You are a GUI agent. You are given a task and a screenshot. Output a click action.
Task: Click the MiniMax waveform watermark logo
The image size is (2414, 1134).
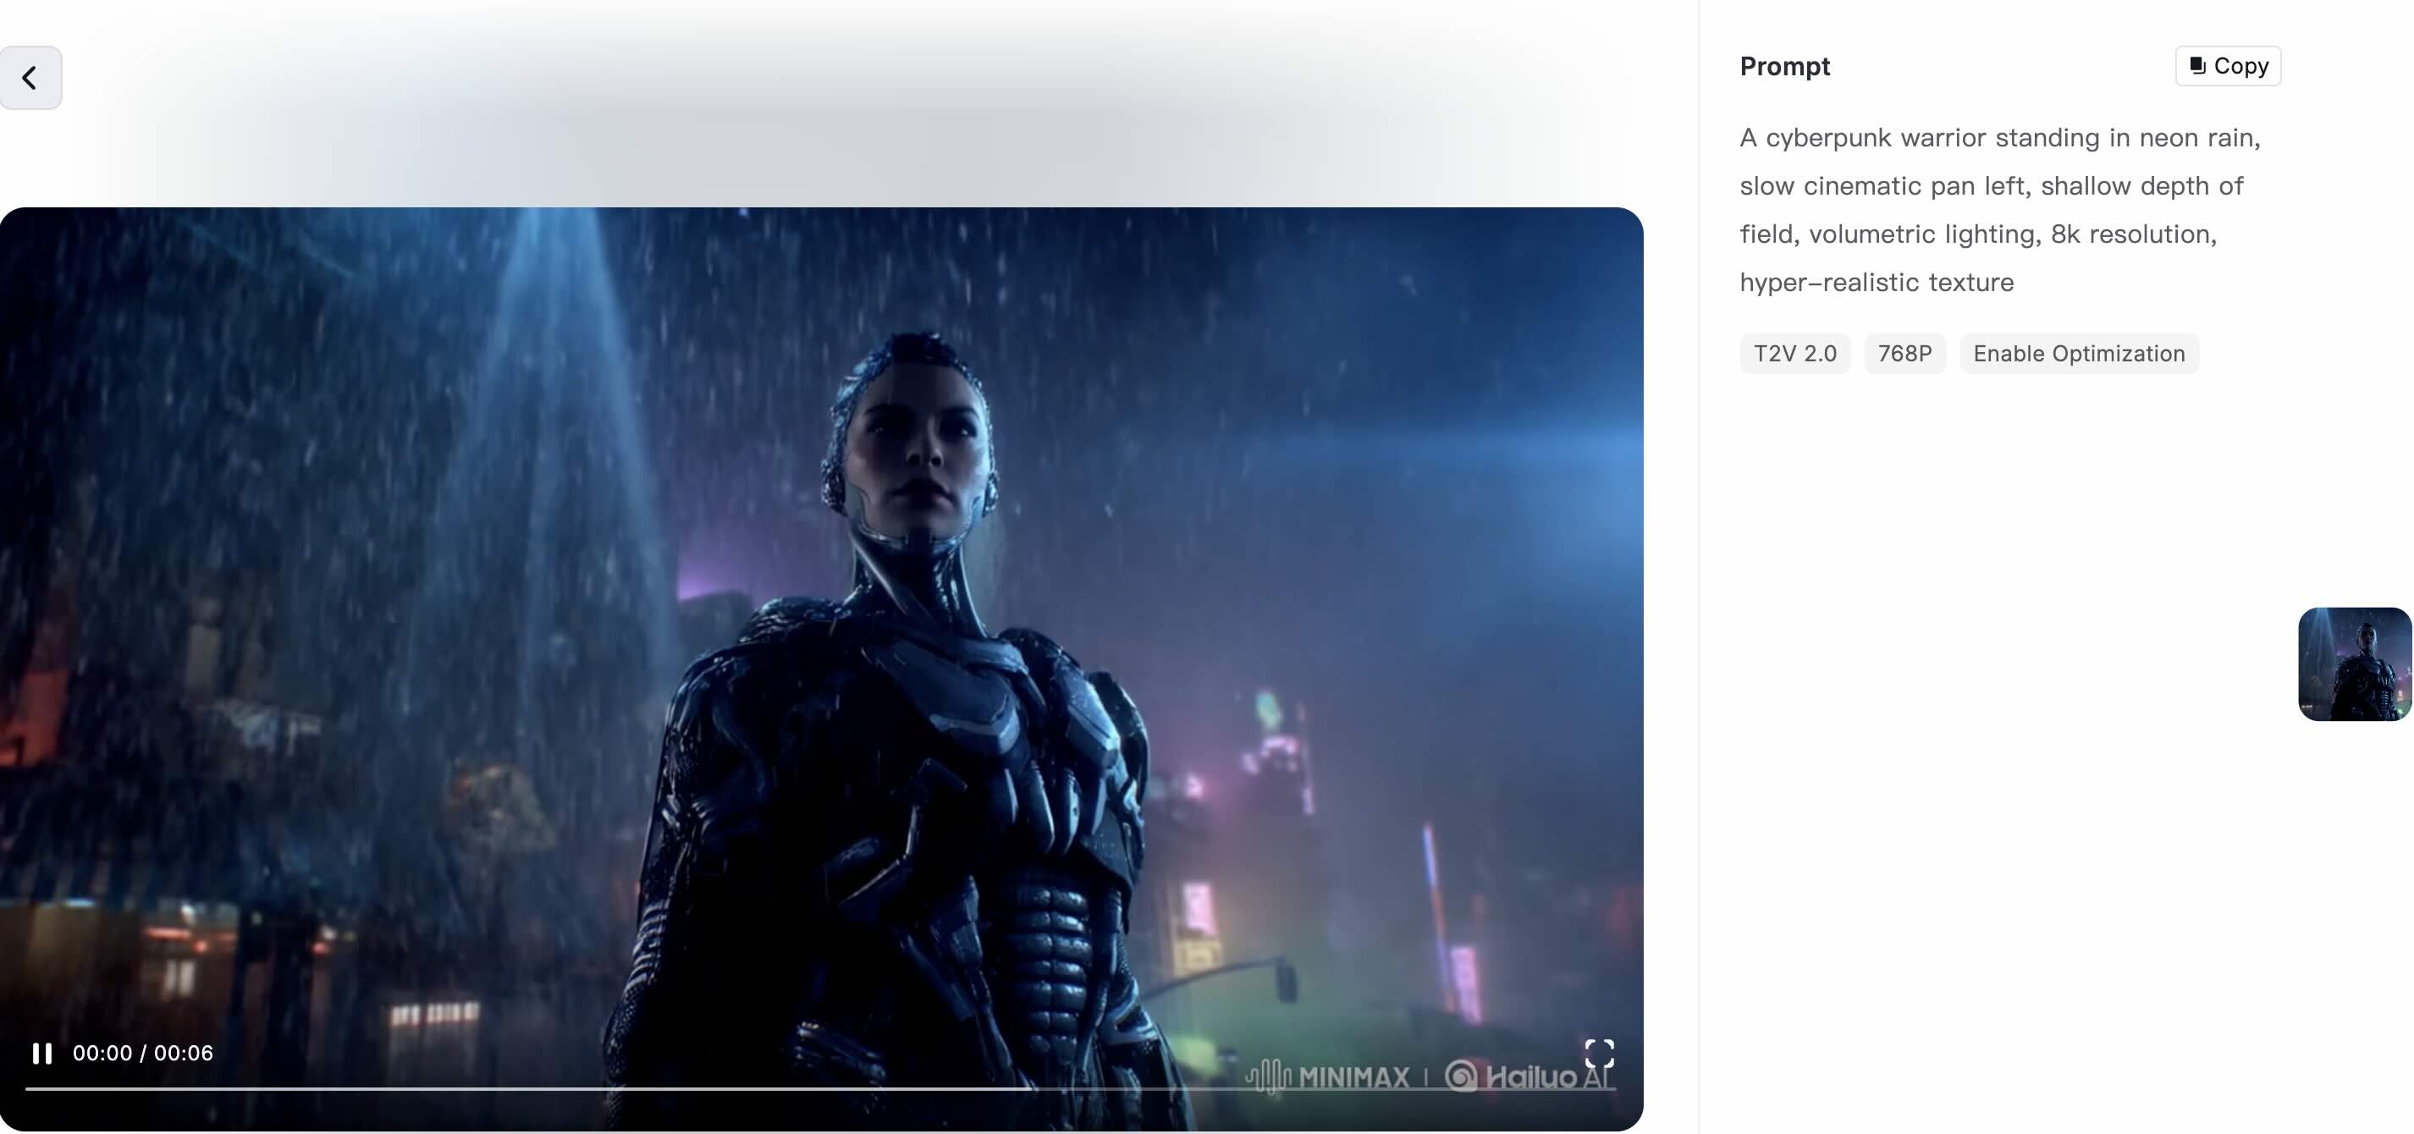pyautogui.click(x=1268, y=1076)
